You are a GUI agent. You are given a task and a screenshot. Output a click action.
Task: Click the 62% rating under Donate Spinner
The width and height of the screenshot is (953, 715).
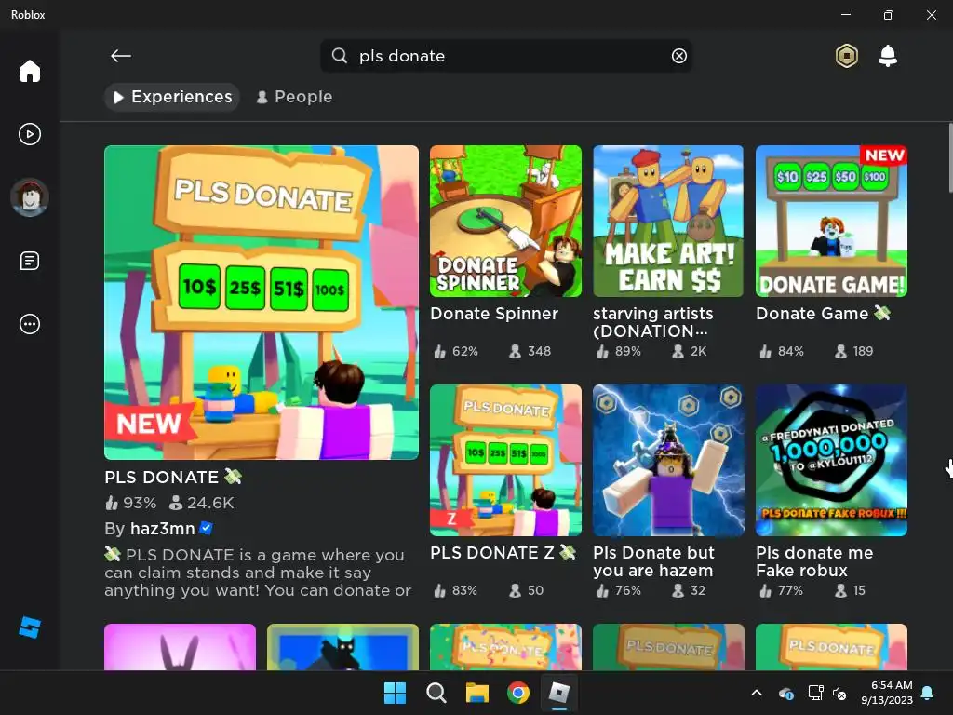(x=456, y=351)
